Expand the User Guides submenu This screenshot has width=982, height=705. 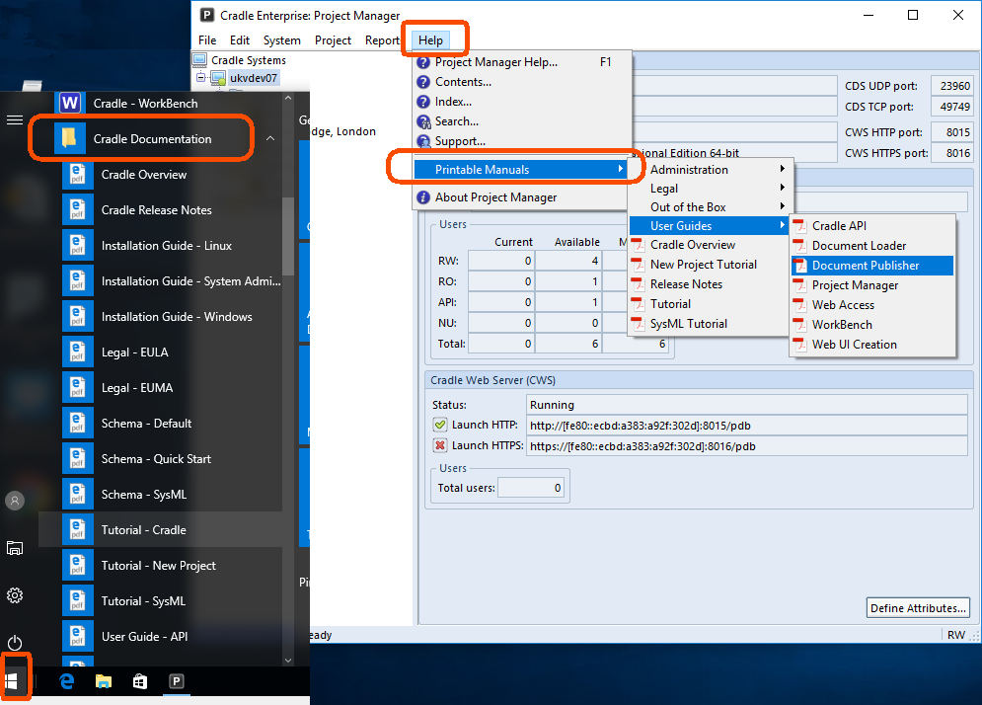click(711, 225)
